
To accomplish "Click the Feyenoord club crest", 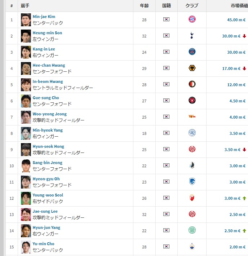I will 192,84.
